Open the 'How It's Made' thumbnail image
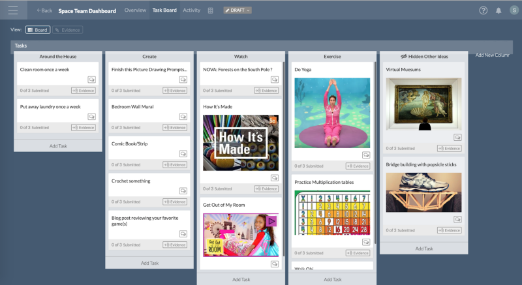 239,143
